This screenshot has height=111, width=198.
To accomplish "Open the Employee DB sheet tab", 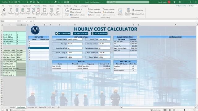I will [x=32, y=107].
